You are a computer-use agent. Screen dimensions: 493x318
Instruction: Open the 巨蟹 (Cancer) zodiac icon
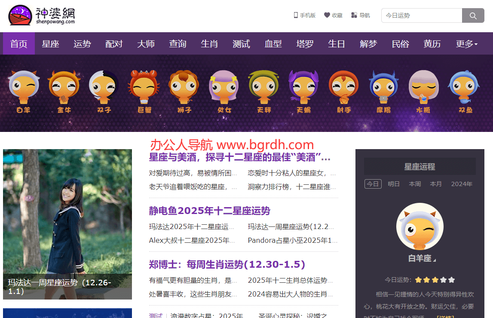[x=144, y=88]
